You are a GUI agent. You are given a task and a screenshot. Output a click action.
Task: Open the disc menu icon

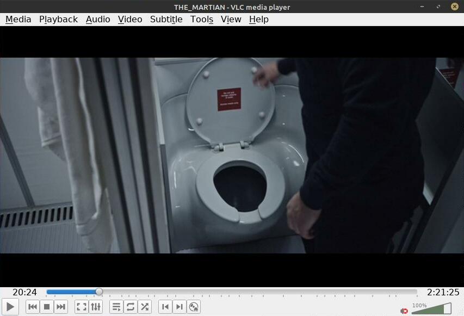(x=194, y=307)
